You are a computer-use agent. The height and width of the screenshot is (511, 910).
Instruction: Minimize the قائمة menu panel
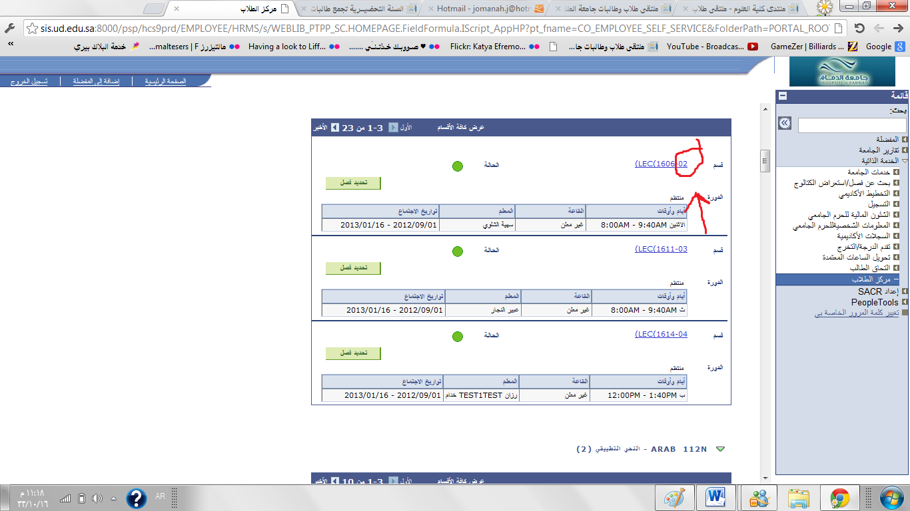coord(783,96)
